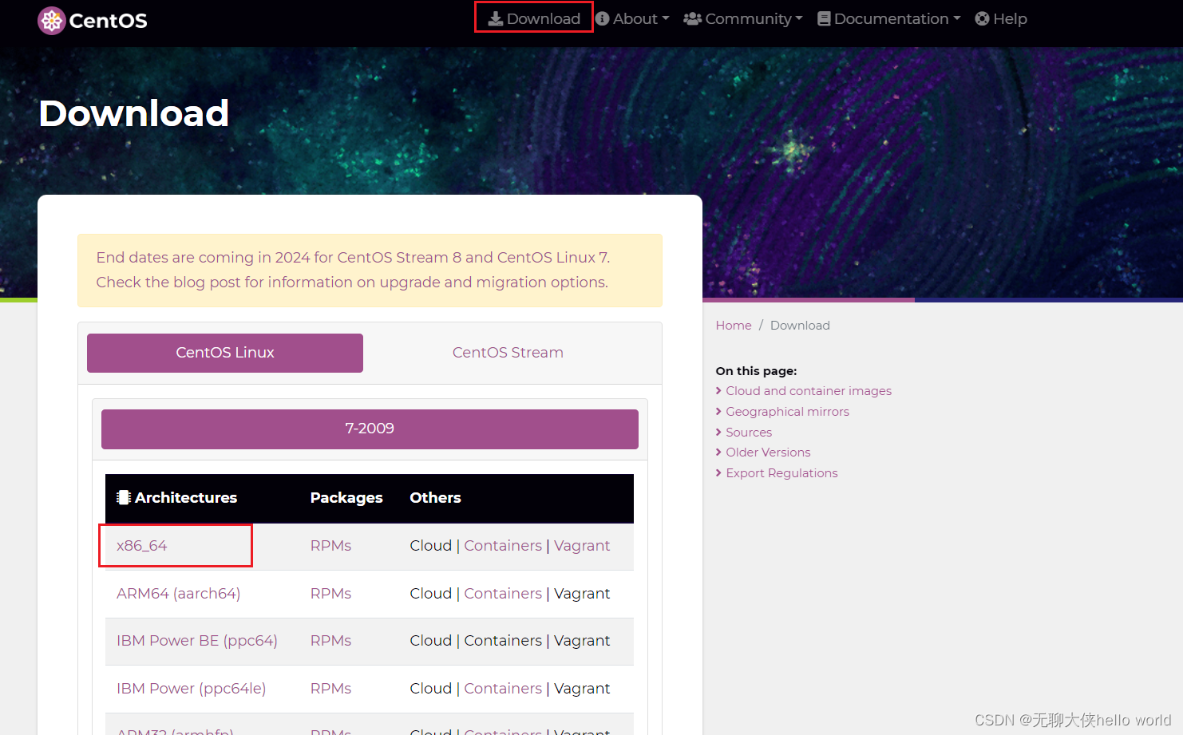The image size is (1183, 735).
Task: Click Cloud text in x86_64 row
Action: (x=431, y=546)
